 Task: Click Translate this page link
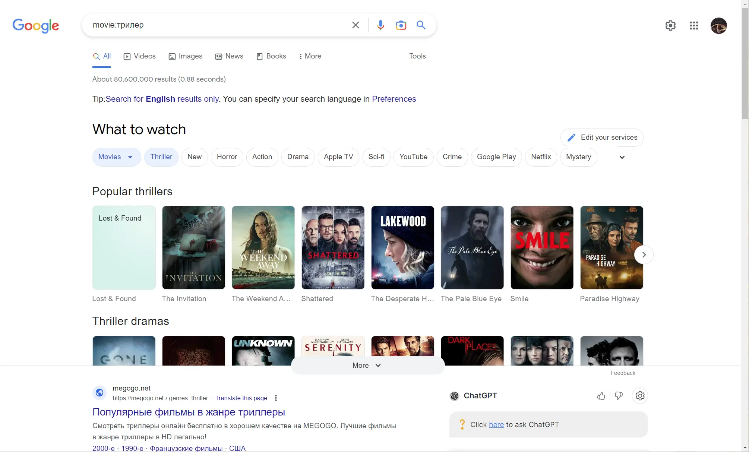(x=241, y=398)
